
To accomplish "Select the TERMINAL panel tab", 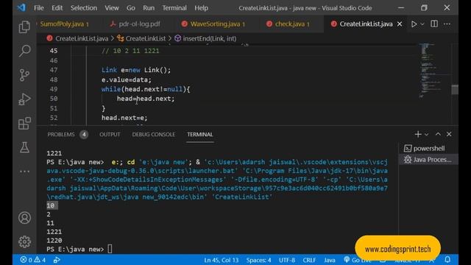I will click(x=200, y=135).
